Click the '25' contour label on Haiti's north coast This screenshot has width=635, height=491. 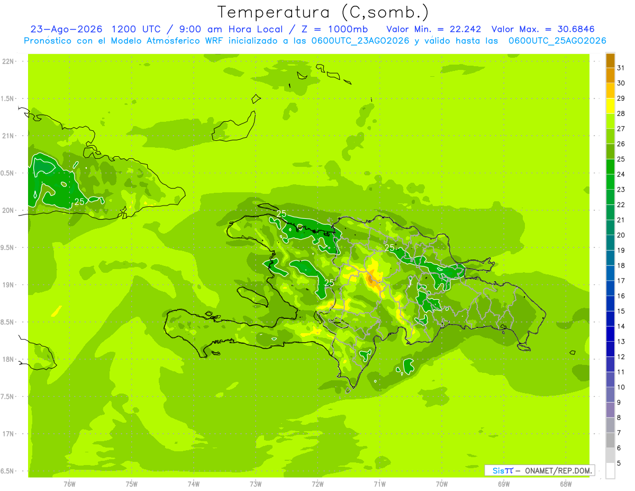pyautogui.click(x=282, y=213)
